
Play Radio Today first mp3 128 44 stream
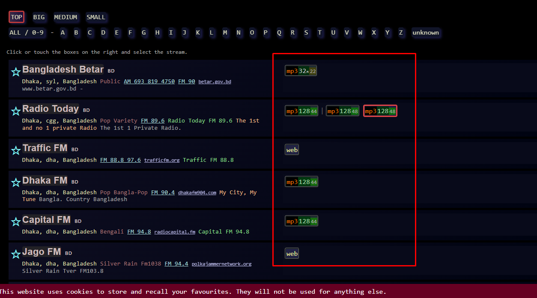301,111
